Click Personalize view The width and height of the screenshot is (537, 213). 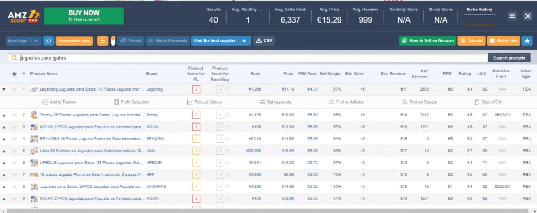(x=74, y=41)
